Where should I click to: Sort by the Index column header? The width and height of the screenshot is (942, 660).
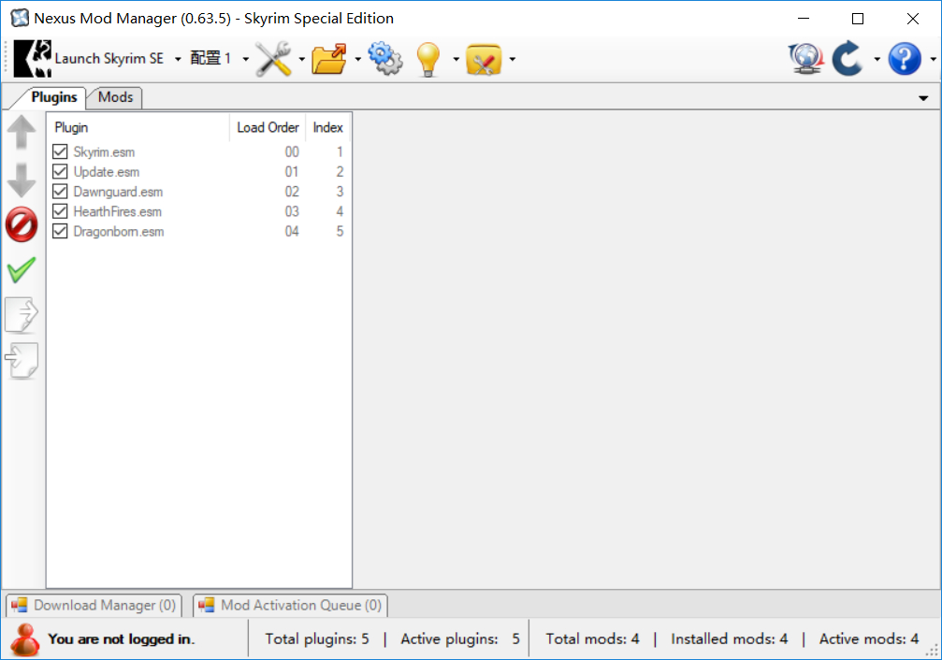(x=328, y=127)
